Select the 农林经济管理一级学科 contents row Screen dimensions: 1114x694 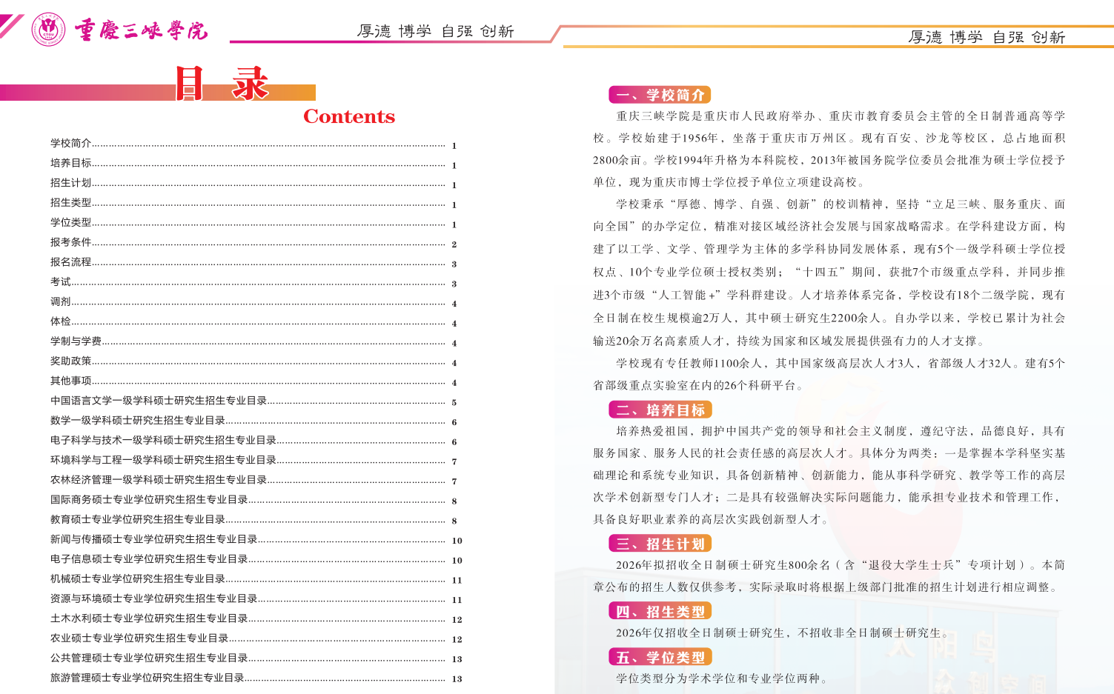(x=254, y=480)
